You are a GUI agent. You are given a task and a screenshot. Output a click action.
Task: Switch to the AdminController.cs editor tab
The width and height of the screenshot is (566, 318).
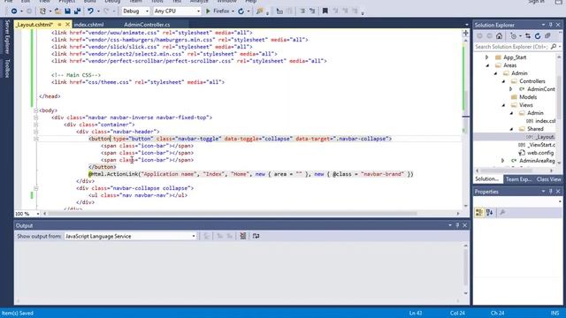click(147, 25)
